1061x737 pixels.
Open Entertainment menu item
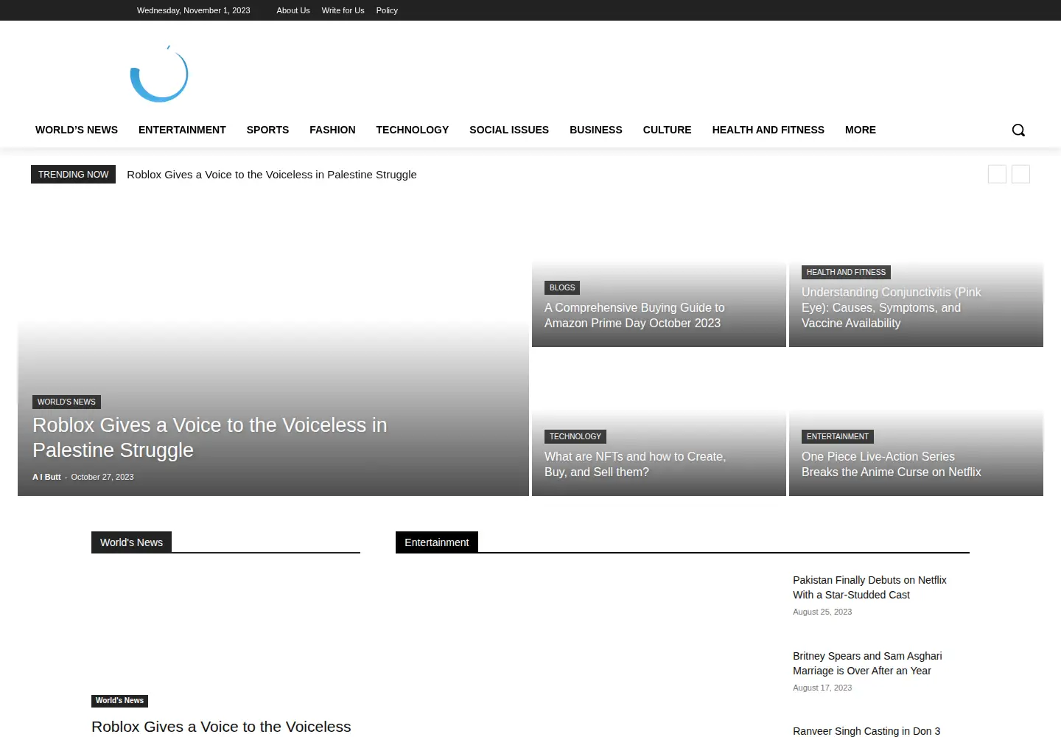(182, 130)
